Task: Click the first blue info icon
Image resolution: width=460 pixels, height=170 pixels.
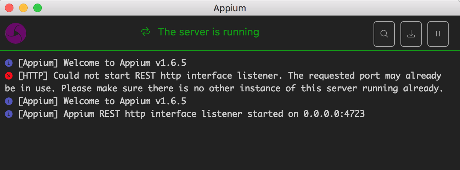Action: coord(9,63)
